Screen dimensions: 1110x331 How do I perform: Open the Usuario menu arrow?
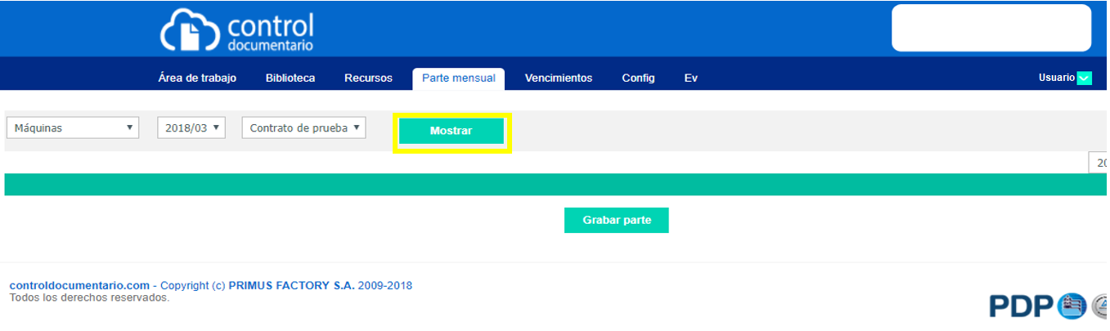[1085, 78]
